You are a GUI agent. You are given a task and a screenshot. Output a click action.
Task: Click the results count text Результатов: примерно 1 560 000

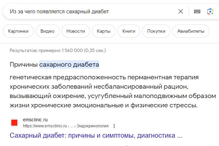[x=58, y=50]
